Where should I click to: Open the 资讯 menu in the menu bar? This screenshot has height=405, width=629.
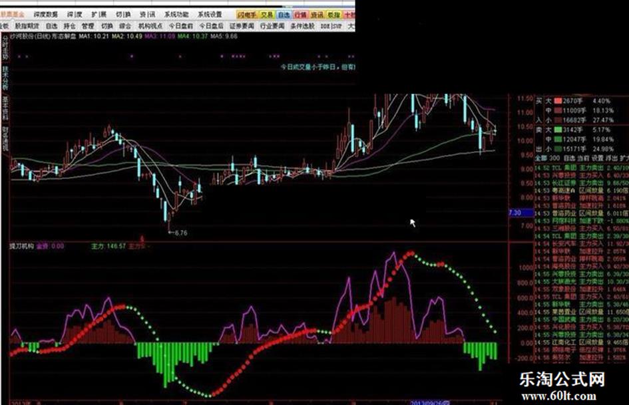(147, 15)
